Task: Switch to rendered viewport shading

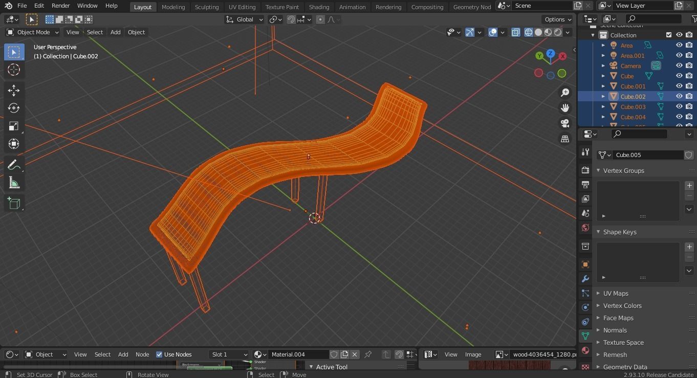Action: 558,32
